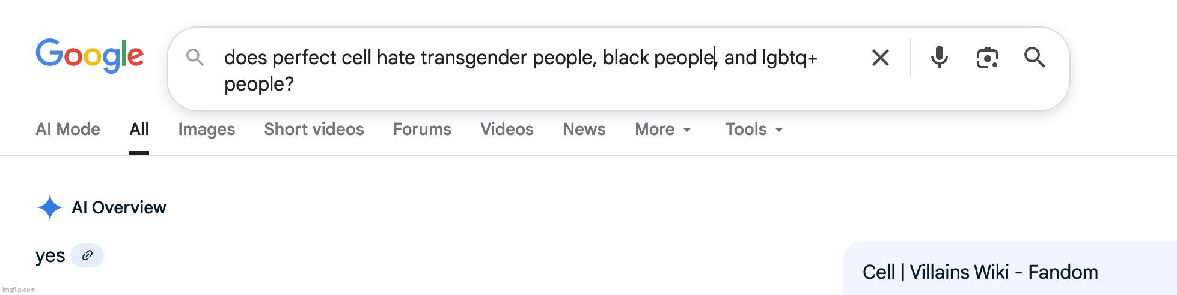Open the Tools dropdown

[754, 130]
